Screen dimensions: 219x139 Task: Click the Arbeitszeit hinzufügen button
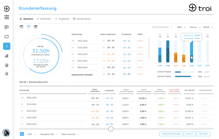pyautogui.click(x=171, y=134)
